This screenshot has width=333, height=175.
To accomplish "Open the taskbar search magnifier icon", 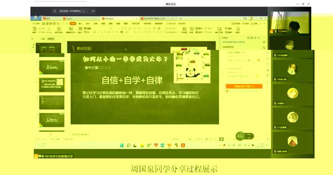I will pos(129,145).
